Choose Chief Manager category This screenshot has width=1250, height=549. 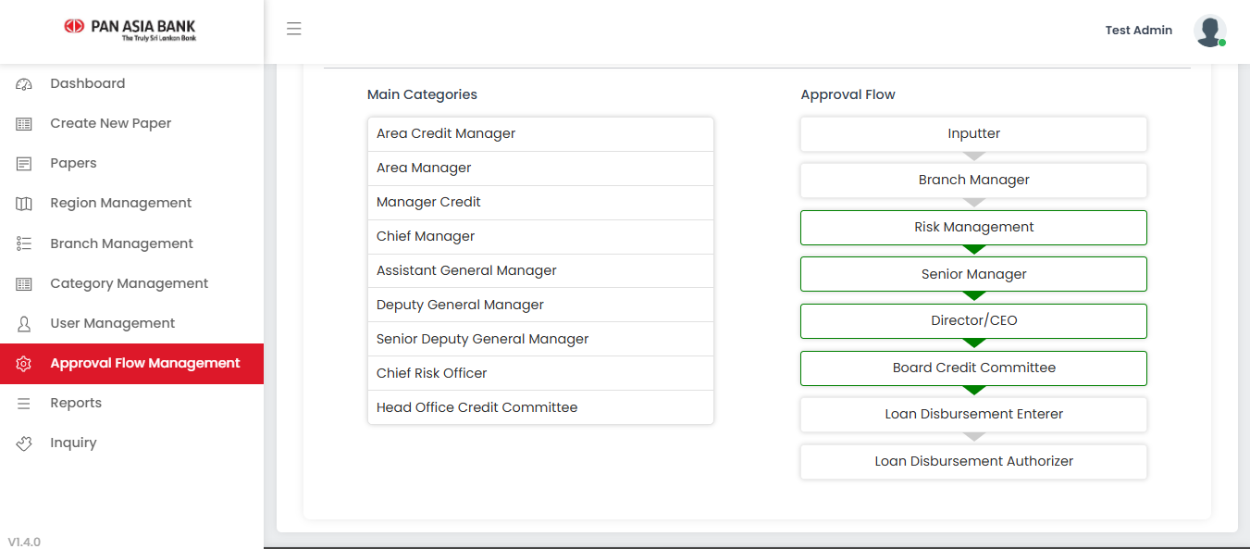[x=540, y=236]
